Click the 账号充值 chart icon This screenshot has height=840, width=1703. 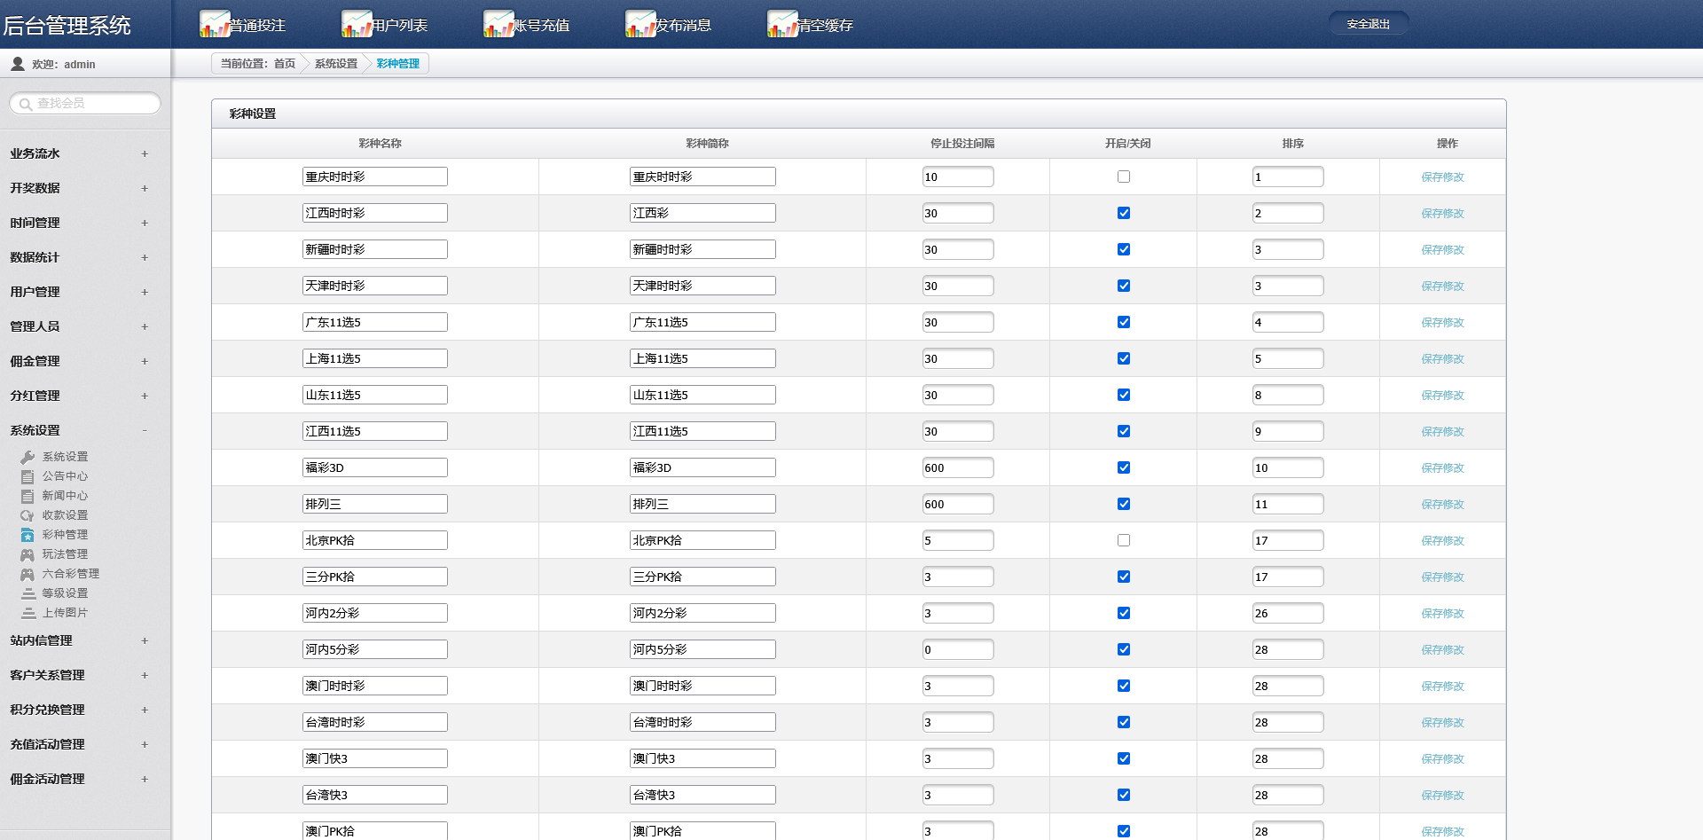498,24
